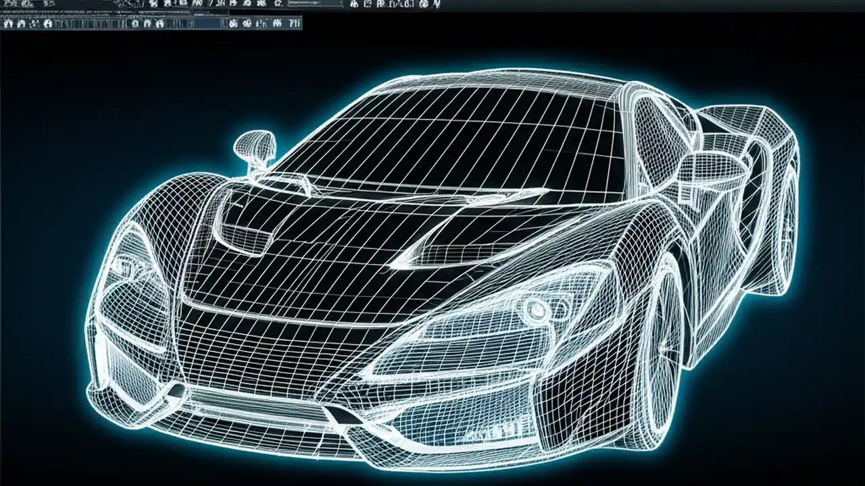
Task: Select the mesh edit icon at the toolbar's right end
Action: point(294,24)
